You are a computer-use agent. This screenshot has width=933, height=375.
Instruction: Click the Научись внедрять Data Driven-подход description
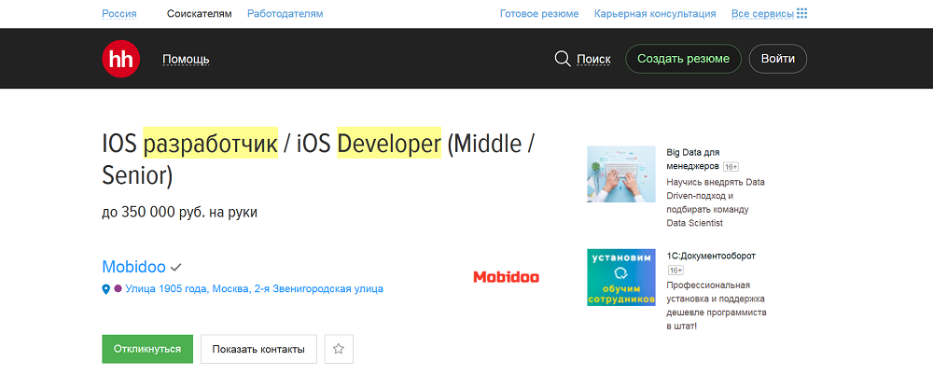[x=716, y=202]
